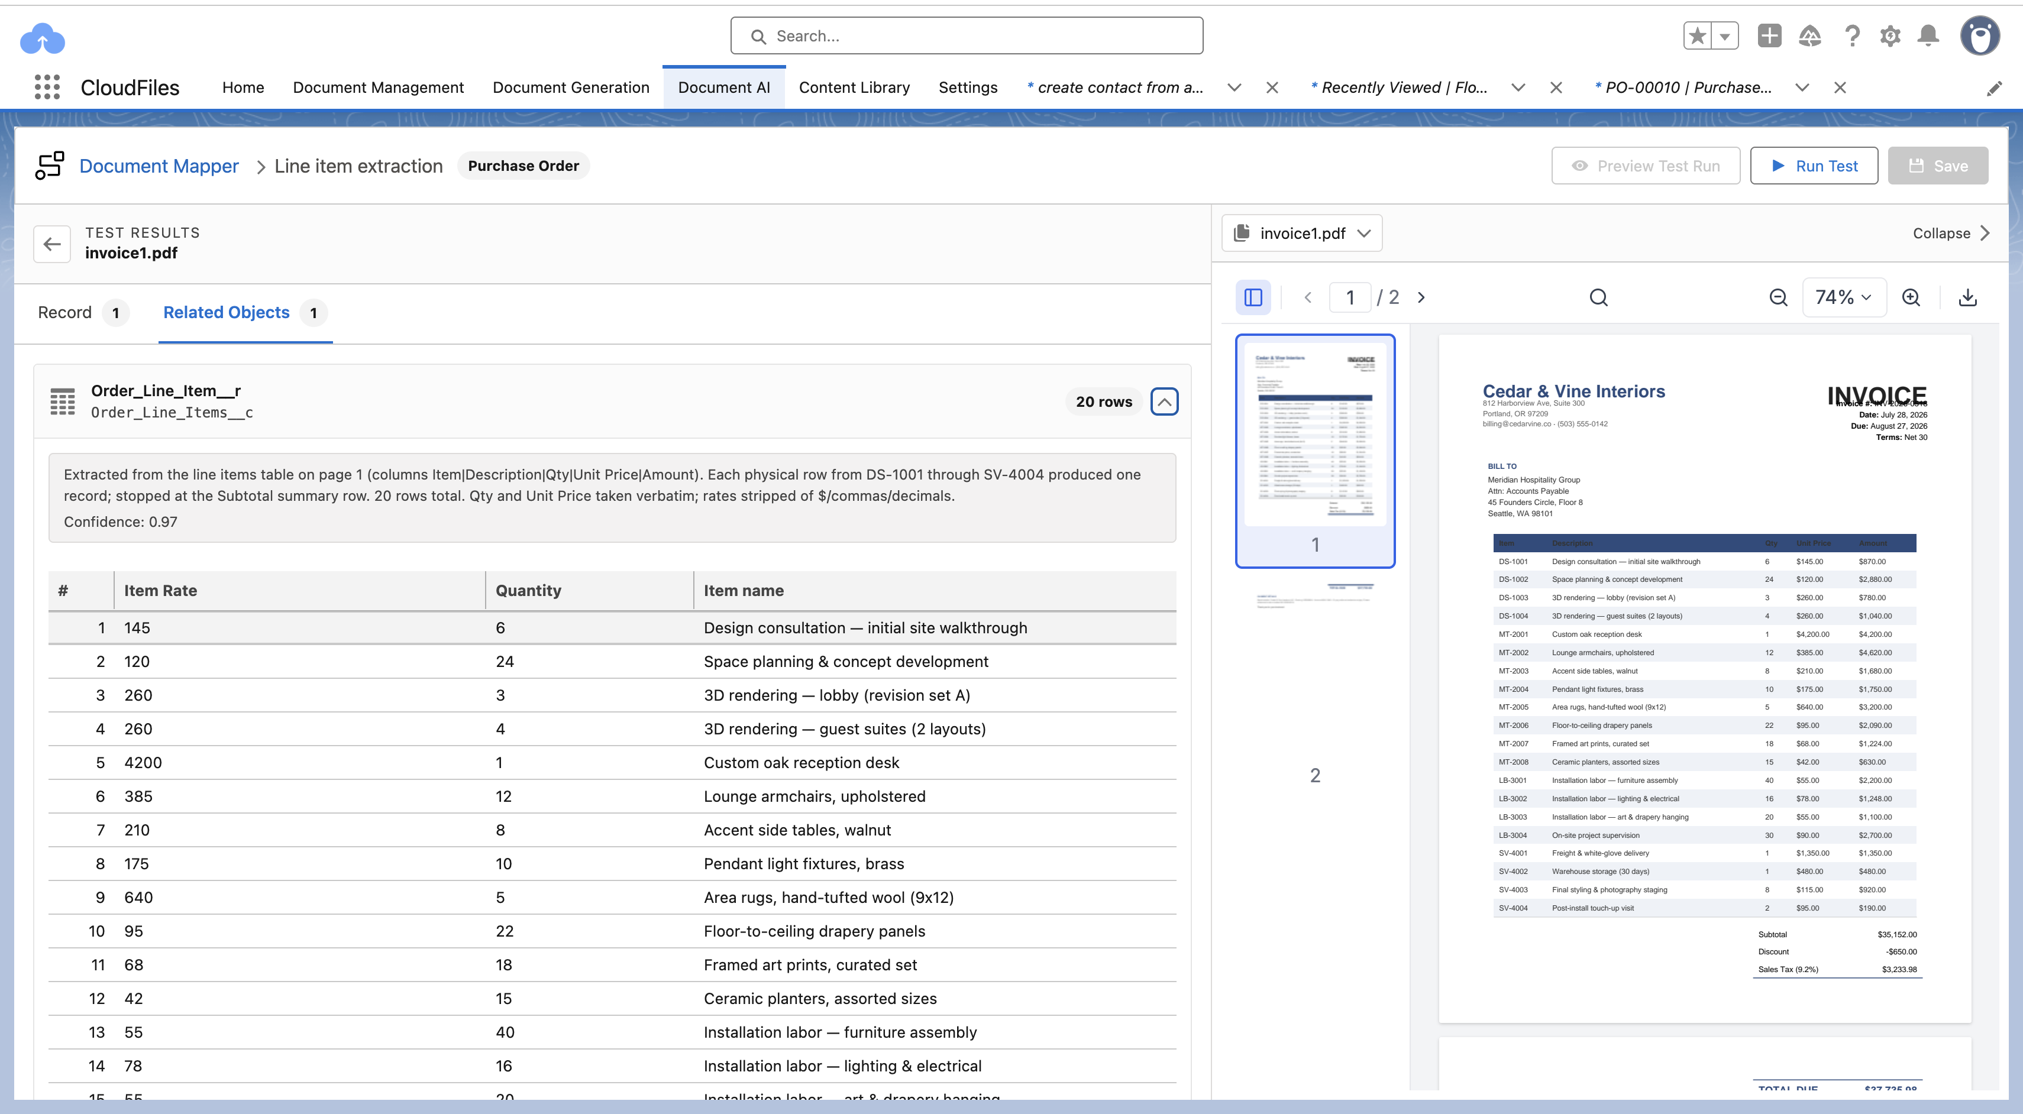2023x1114 pixels.
Task: Click the Purchase Order badge
Action: click(523, 166)
